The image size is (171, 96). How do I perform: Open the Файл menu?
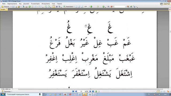(4, 4)
